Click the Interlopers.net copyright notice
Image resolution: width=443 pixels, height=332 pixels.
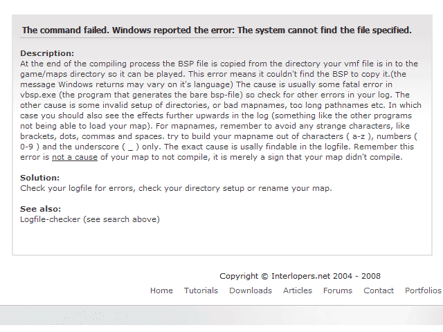click(x=300, y=276)
